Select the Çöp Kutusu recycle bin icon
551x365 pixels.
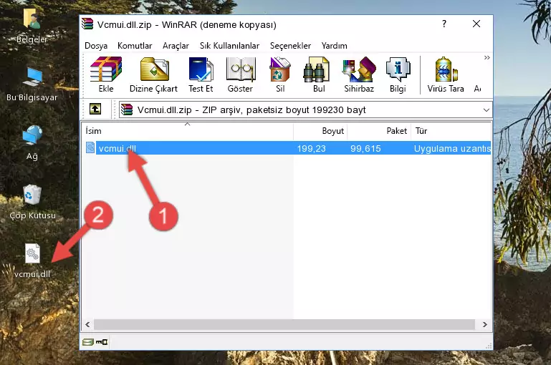pyautogui.click(x=33, y=202)
